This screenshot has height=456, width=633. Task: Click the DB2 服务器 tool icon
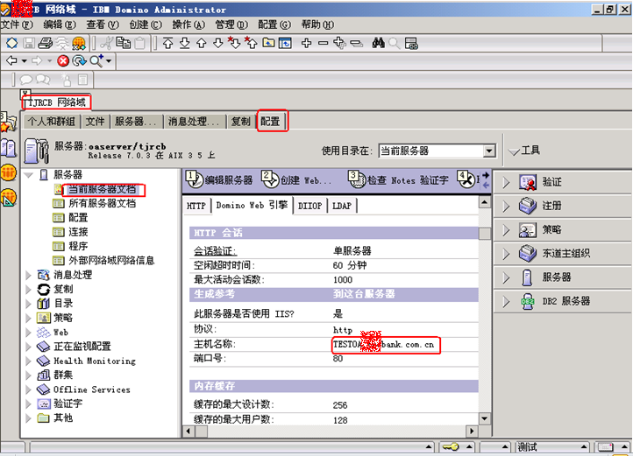(x=527, y=301)
